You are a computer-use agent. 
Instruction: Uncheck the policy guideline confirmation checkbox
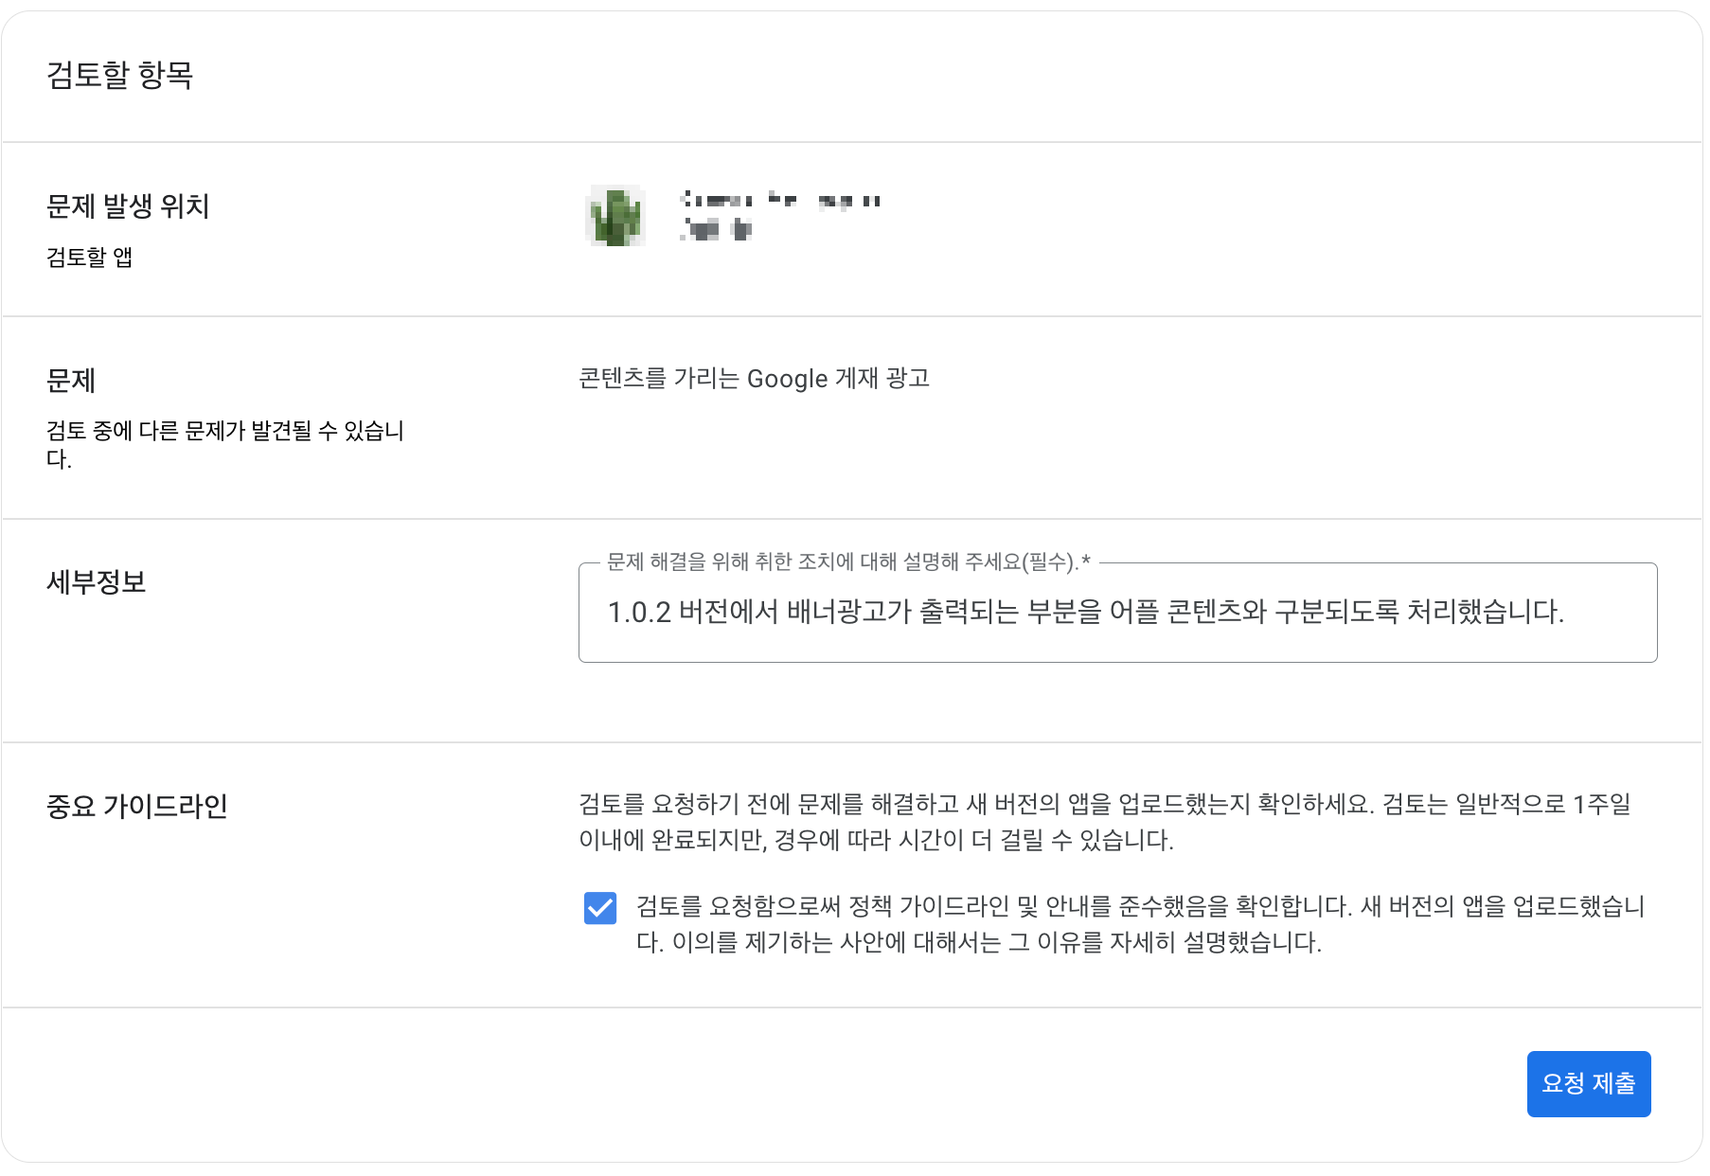pyautogui.click(x=597, y=909)
